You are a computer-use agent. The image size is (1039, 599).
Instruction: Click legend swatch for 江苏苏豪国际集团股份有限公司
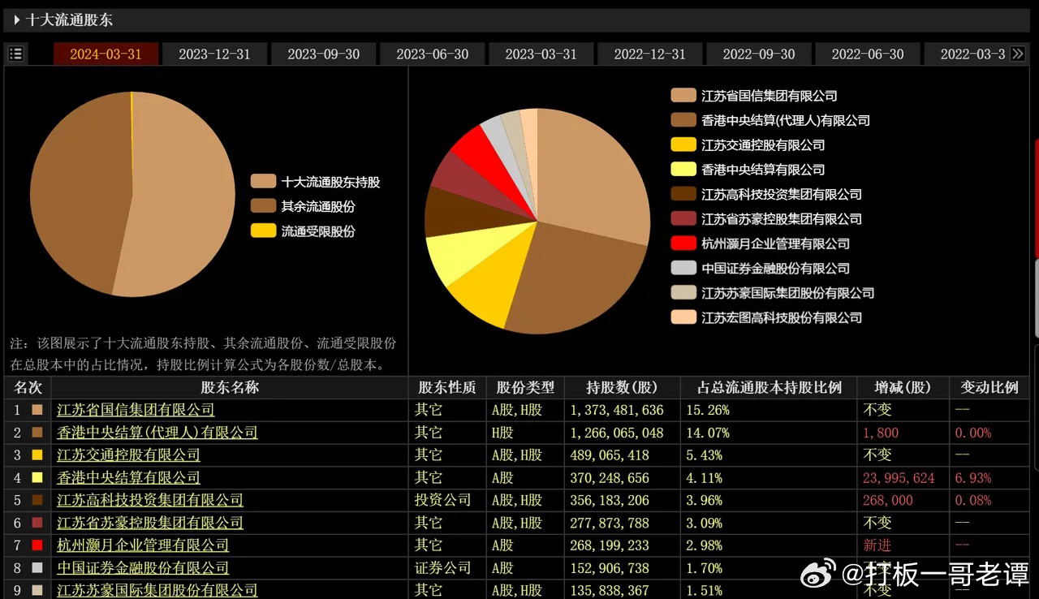[683, 292]
